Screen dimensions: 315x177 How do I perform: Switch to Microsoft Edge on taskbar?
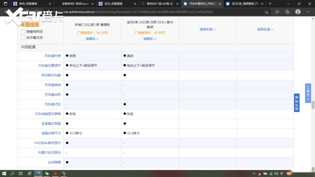coord(38,173)
